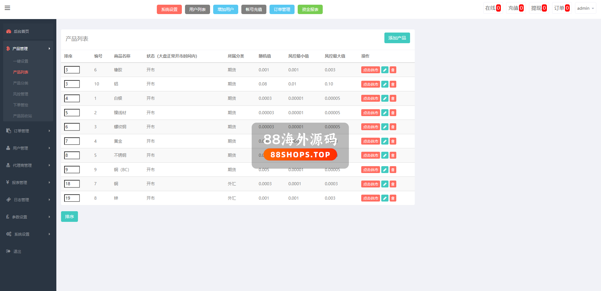The image size is (601, 291).
Task: Click the edit icon for 铜 (BC) row
Action: 385,170
